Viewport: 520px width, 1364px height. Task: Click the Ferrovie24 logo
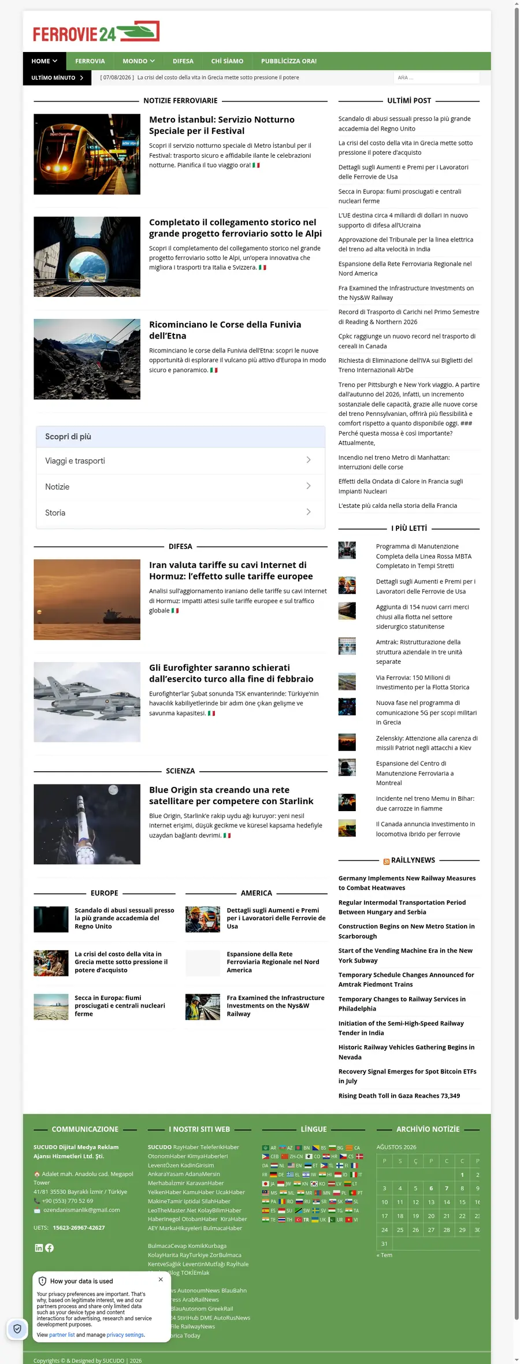(96, 32)
